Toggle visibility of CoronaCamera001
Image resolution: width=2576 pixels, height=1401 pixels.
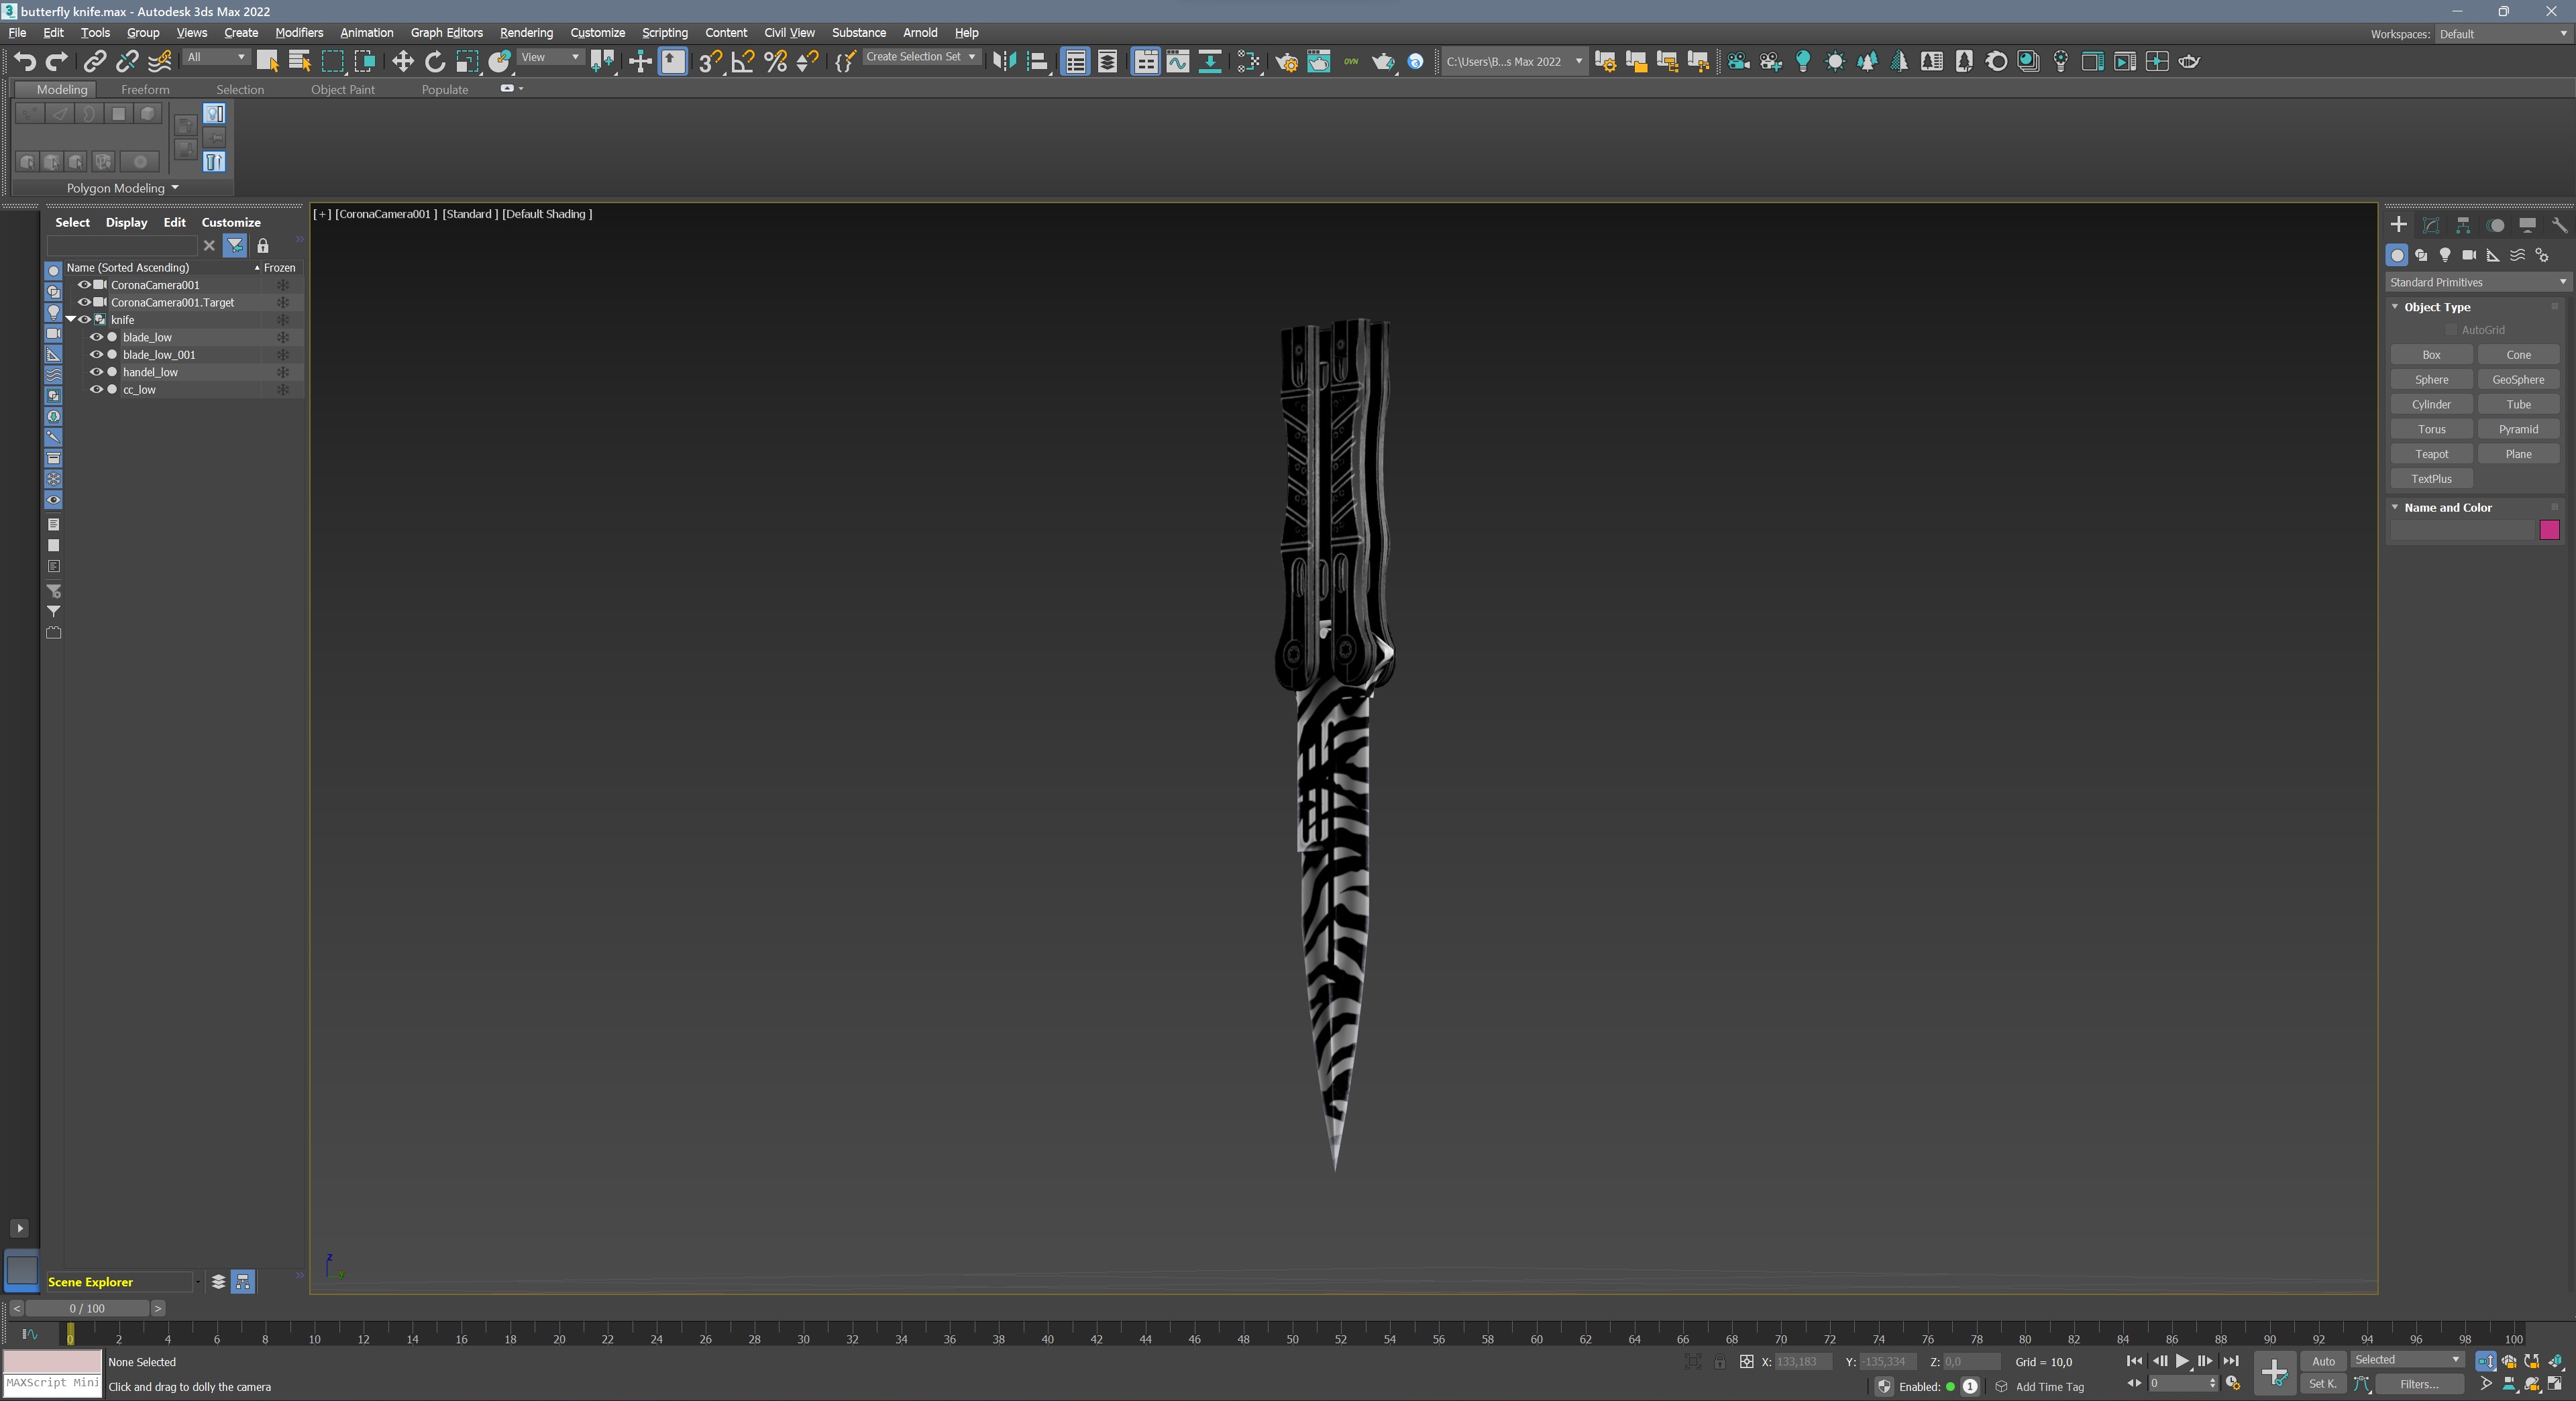click(85, 285)
